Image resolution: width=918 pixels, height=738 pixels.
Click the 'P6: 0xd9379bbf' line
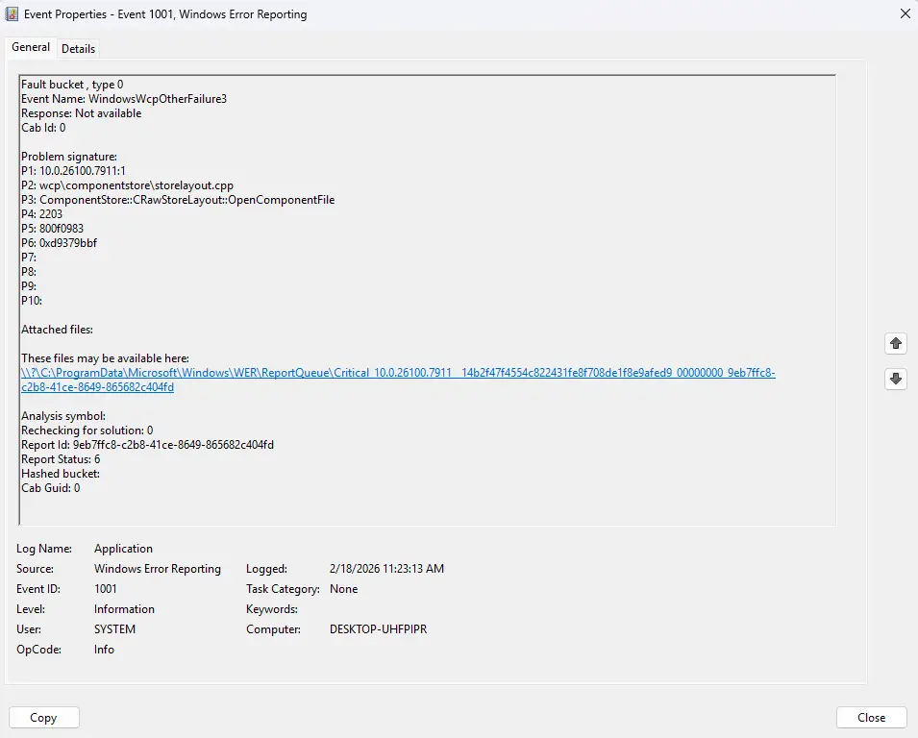pos(60,243)
